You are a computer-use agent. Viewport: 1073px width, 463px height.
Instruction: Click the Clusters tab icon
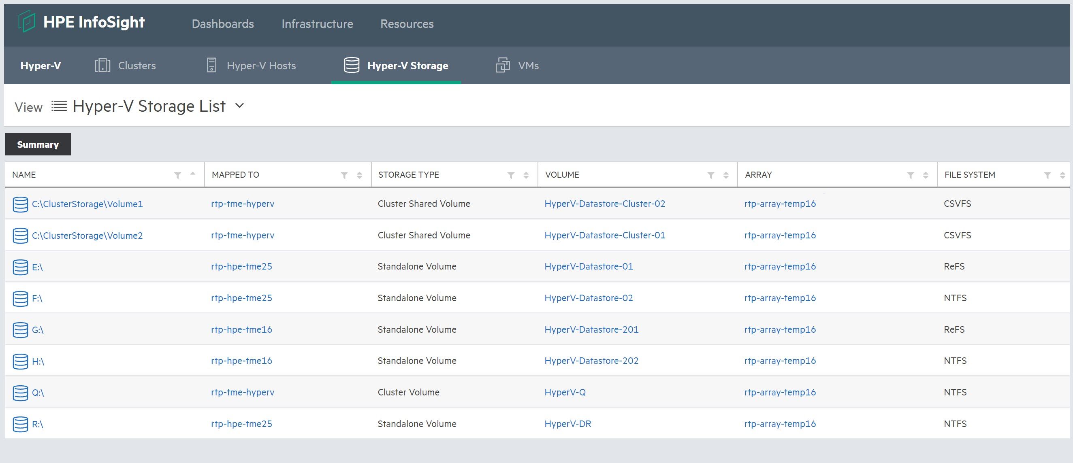102,66
